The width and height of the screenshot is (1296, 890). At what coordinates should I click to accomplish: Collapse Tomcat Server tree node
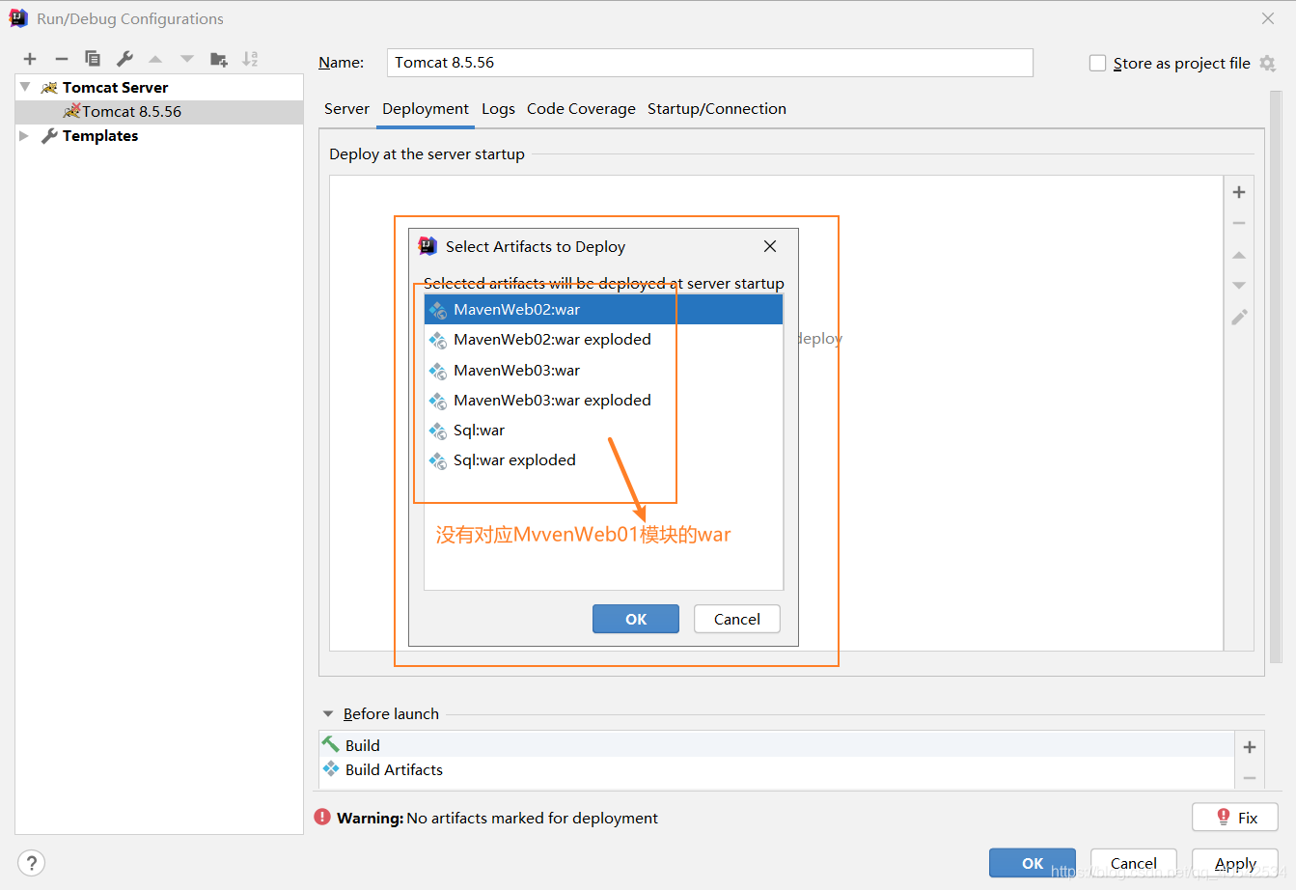(25, 87)
